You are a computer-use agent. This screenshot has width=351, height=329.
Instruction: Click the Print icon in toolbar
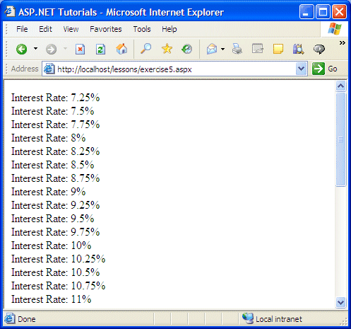pos(237,49)
